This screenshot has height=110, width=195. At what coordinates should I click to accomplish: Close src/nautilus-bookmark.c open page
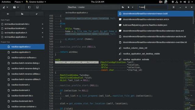point(43,28)
